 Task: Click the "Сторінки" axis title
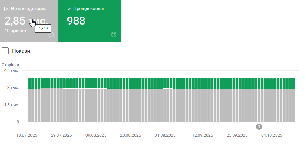[x=10, y=65]
